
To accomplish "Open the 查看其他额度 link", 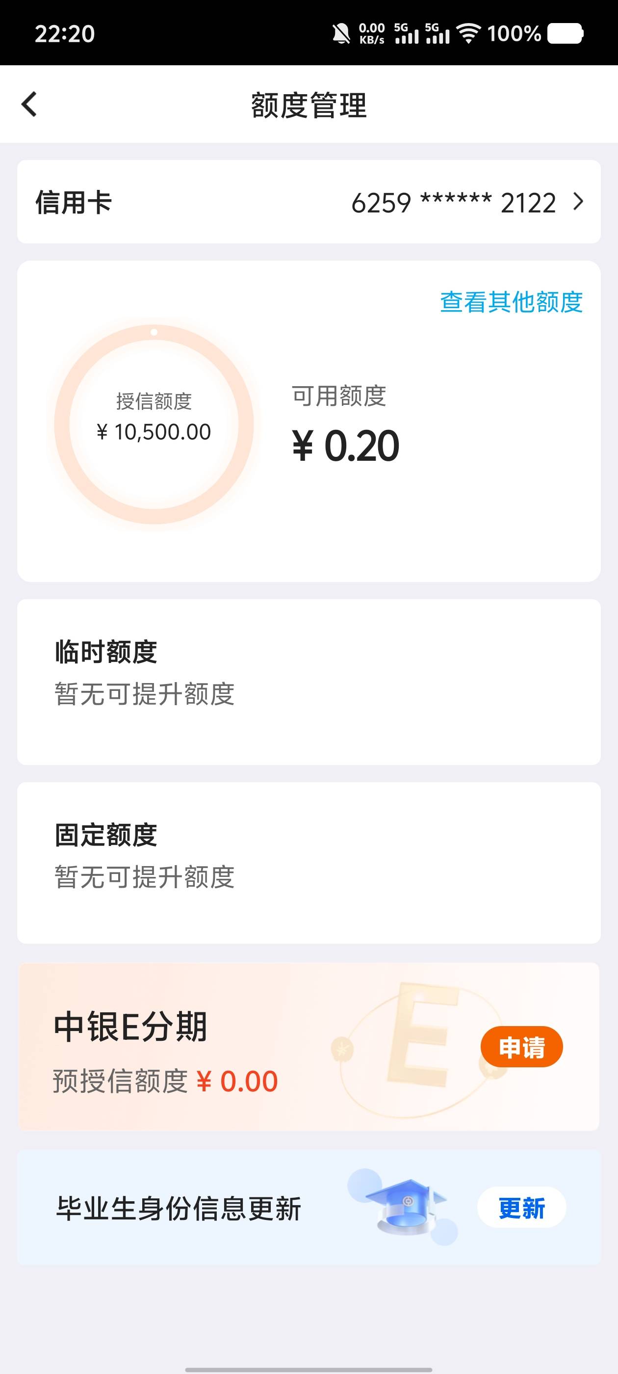I will click(511, 302).
